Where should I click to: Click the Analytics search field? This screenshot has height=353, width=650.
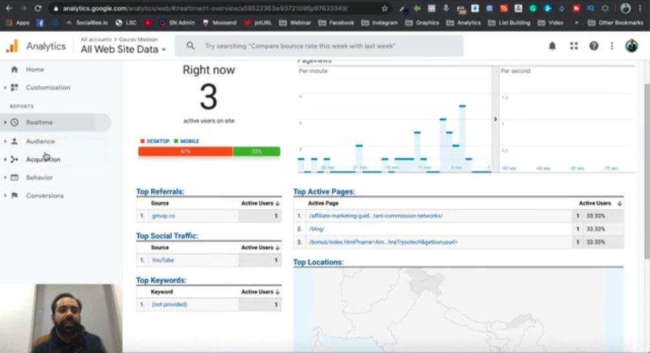(x=318, y=46)
